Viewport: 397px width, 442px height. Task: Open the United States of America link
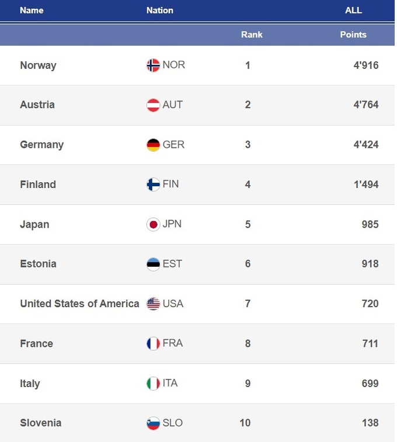coord(79,304)
